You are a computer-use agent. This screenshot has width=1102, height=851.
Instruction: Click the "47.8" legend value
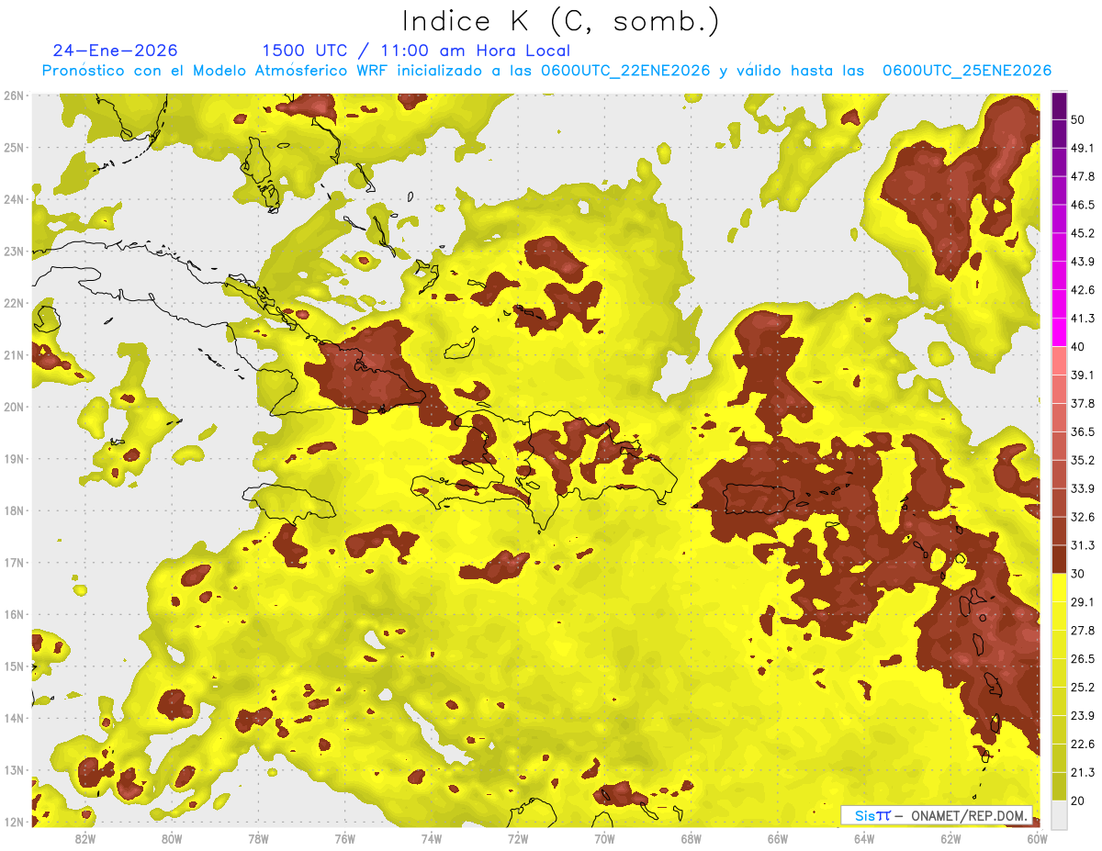(1083, 176)
